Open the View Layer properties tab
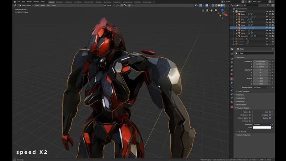 click(232, 66)
